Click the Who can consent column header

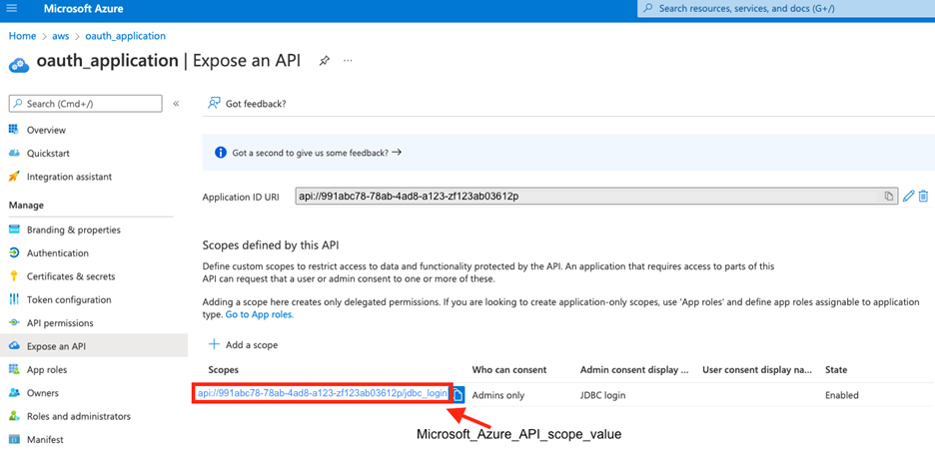point(509,370)
